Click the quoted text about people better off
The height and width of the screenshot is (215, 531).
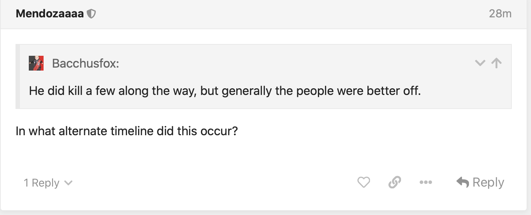click(225, 91)
